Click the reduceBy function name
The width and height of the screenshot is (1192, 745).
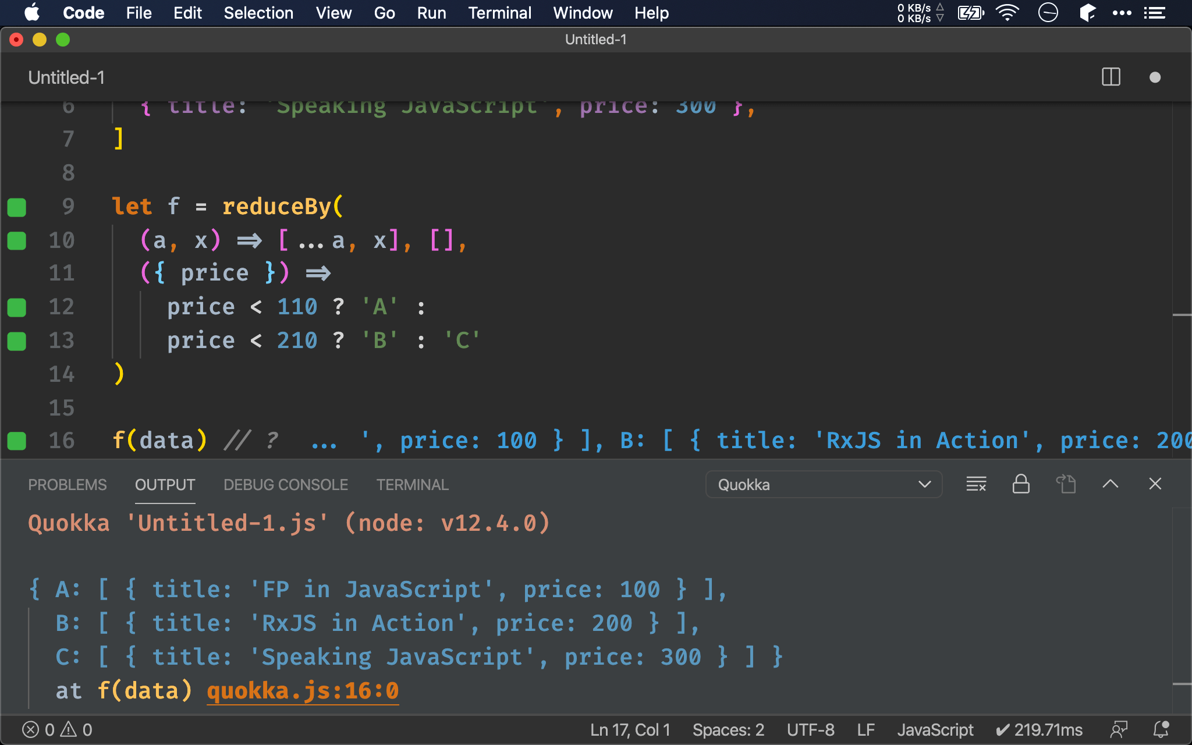pyautogui.click(x=276, y=207)
